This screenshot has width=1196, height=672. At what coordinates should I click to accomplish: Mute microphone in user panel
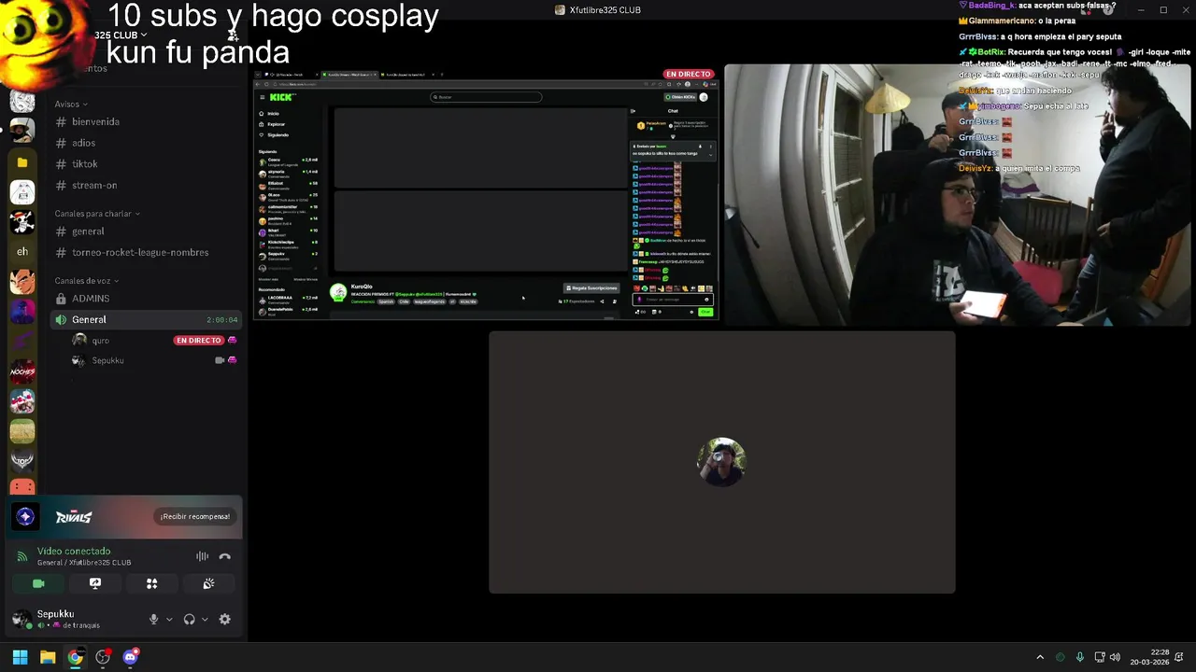(x=153, y=619)
